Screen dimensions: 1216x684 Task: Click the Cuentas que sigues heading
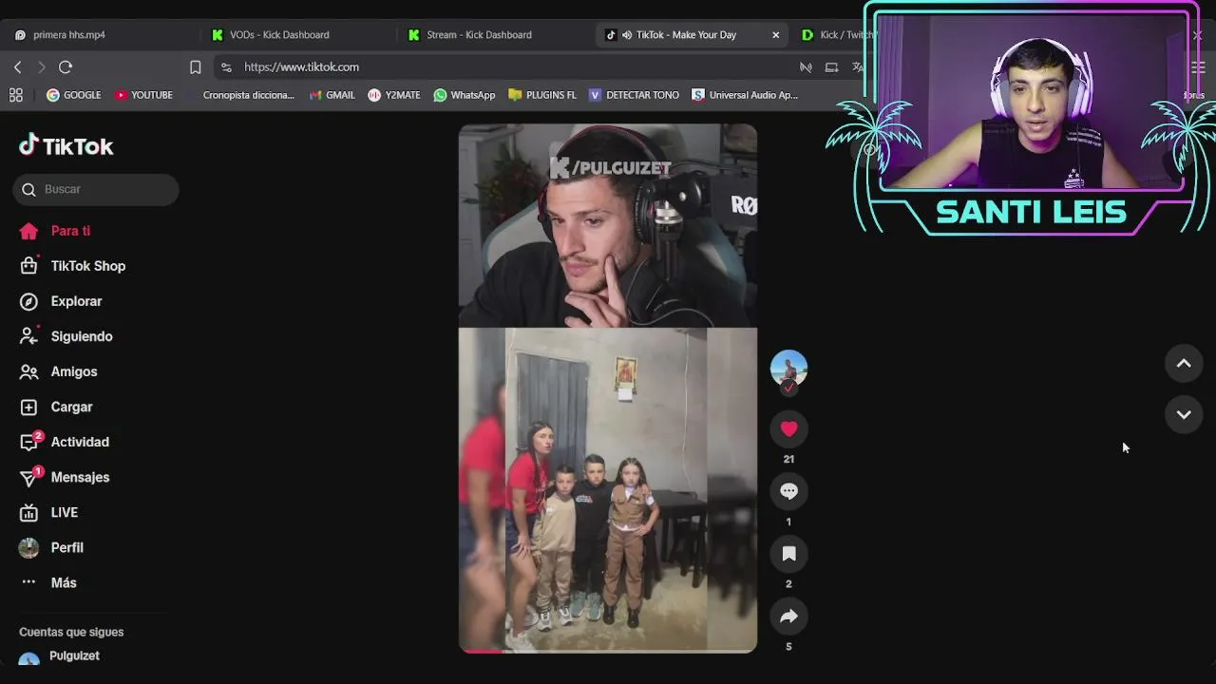[x=71, y=632]
